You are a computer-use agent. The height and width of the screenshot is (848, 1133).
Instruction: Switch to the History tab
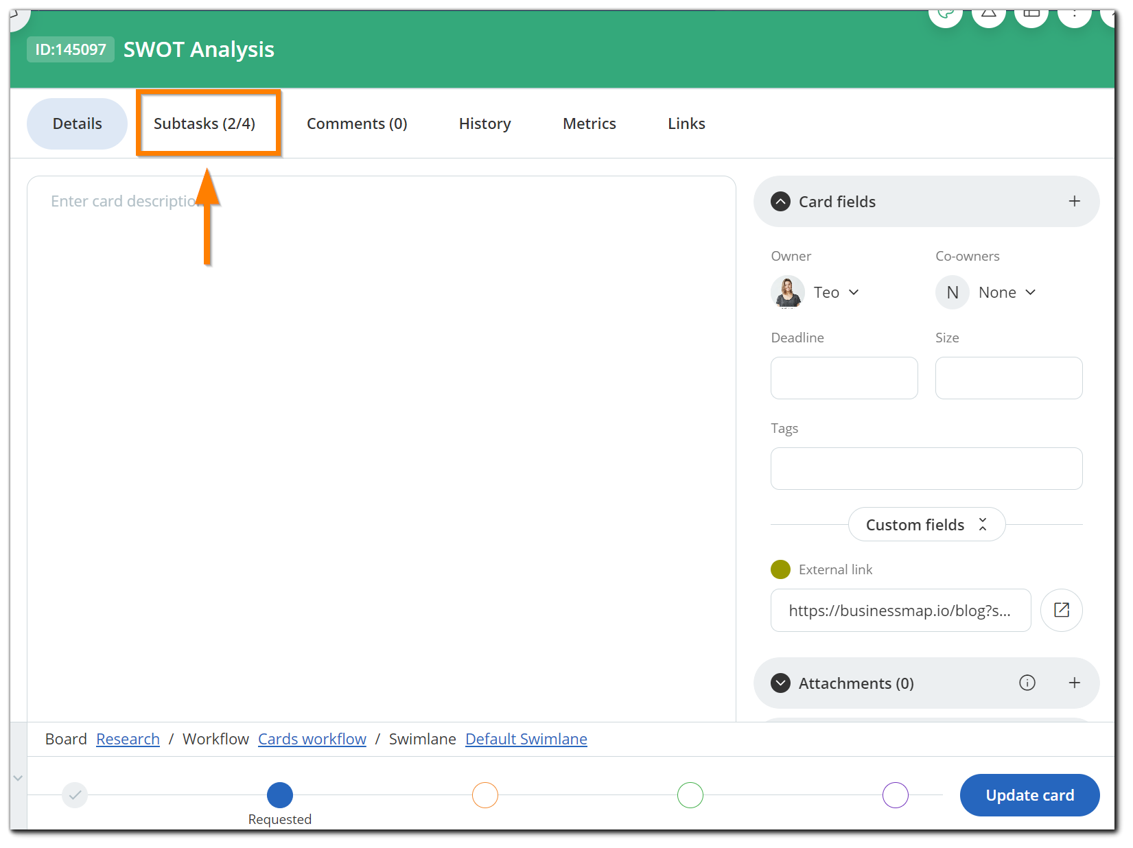tap(485, 123)
